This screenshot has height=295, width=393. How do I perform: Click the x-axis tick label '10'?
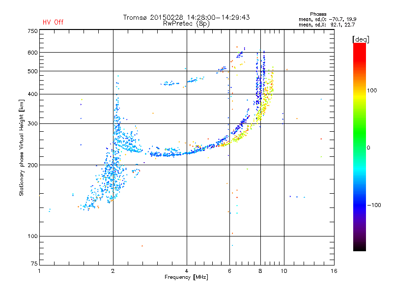point(284,271)
